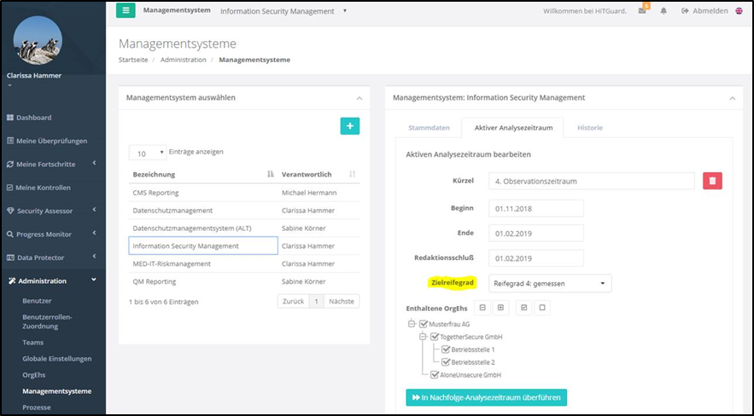754x416 pixels.
Task: Switch language via the UK flag icon
Action: coord(739,11)
